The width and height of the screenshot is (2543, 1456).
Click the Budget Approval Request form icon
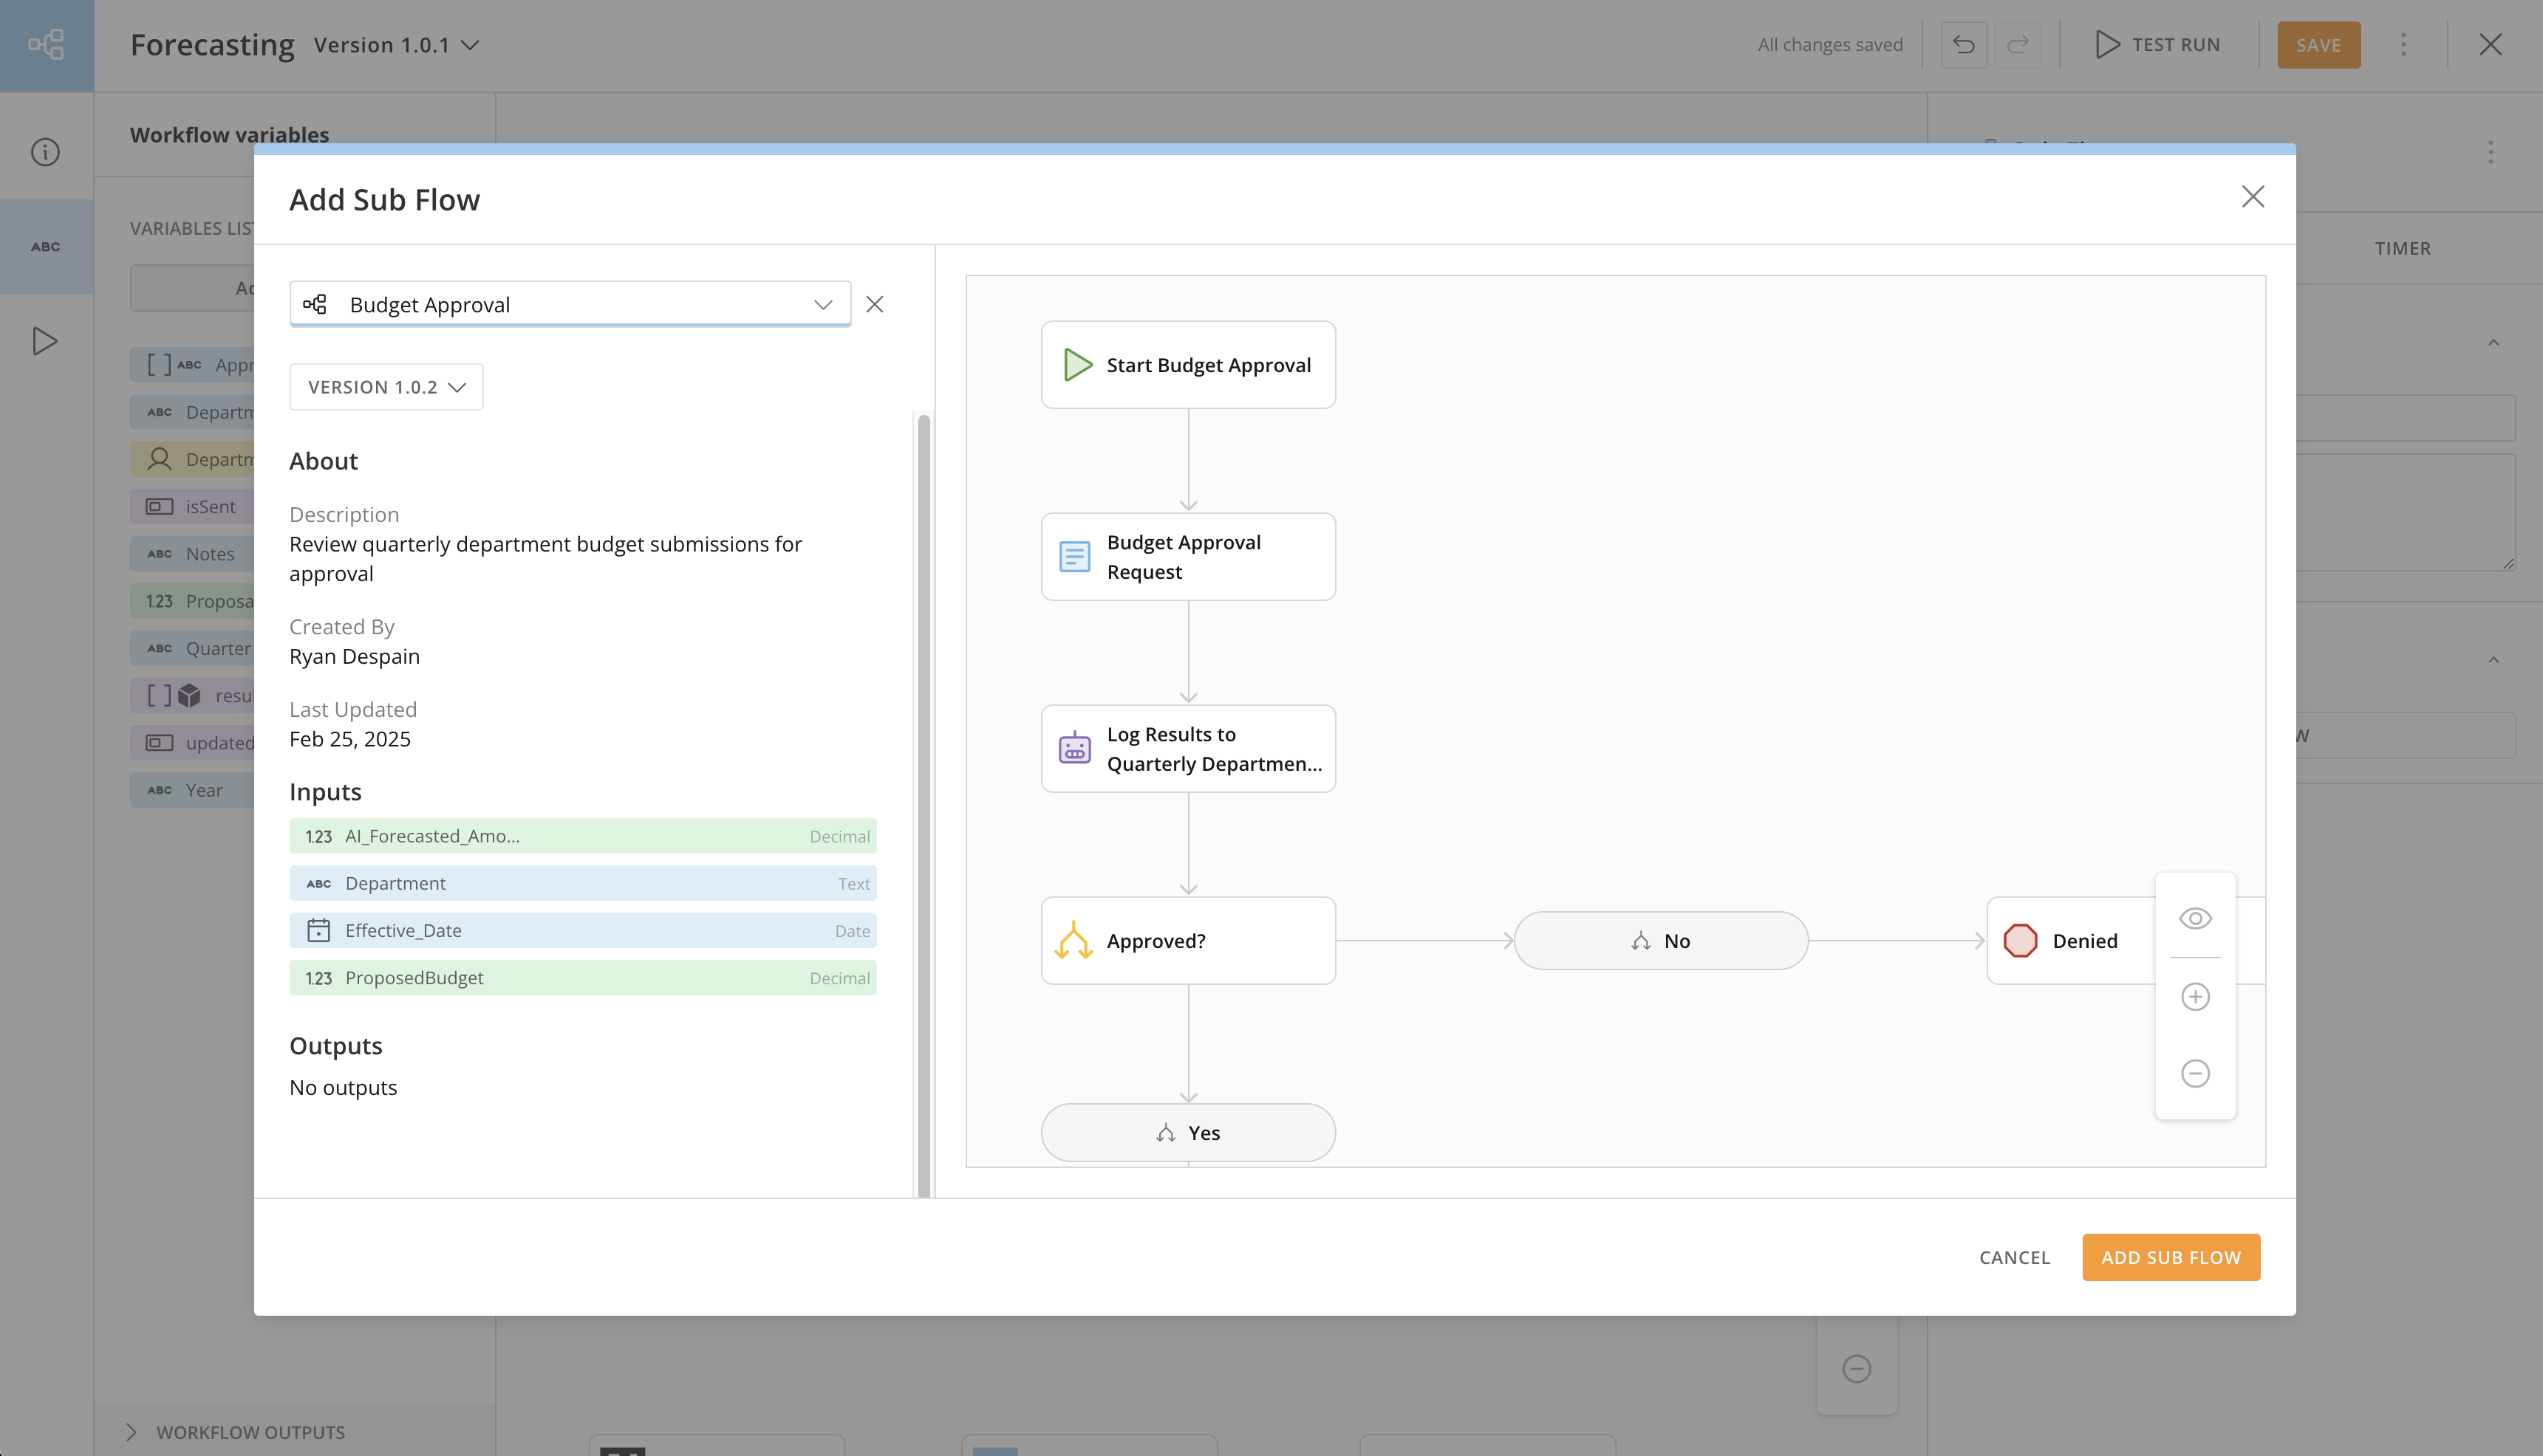(x=1074, y=557)
